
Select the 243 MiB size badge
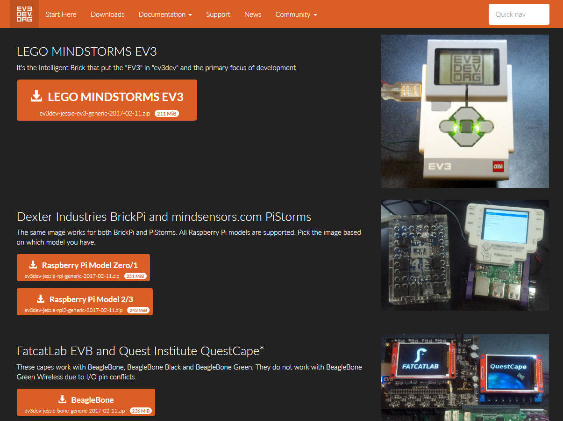click(x=138, y=310)
